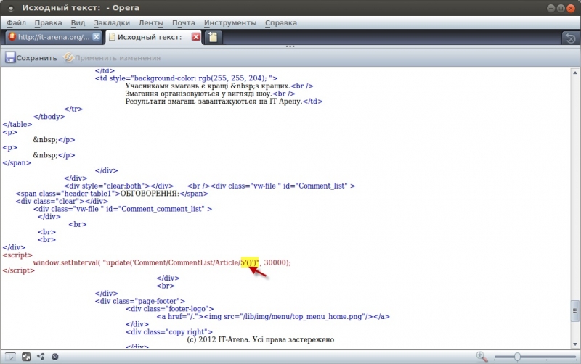The image size is (581, 364).
Task: Close the Opera window
Action: coord(571,8)
